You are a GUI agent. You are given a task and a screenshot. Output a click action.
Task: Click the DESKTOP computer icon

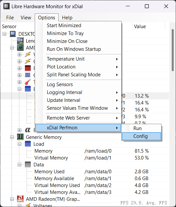[13, 34]
